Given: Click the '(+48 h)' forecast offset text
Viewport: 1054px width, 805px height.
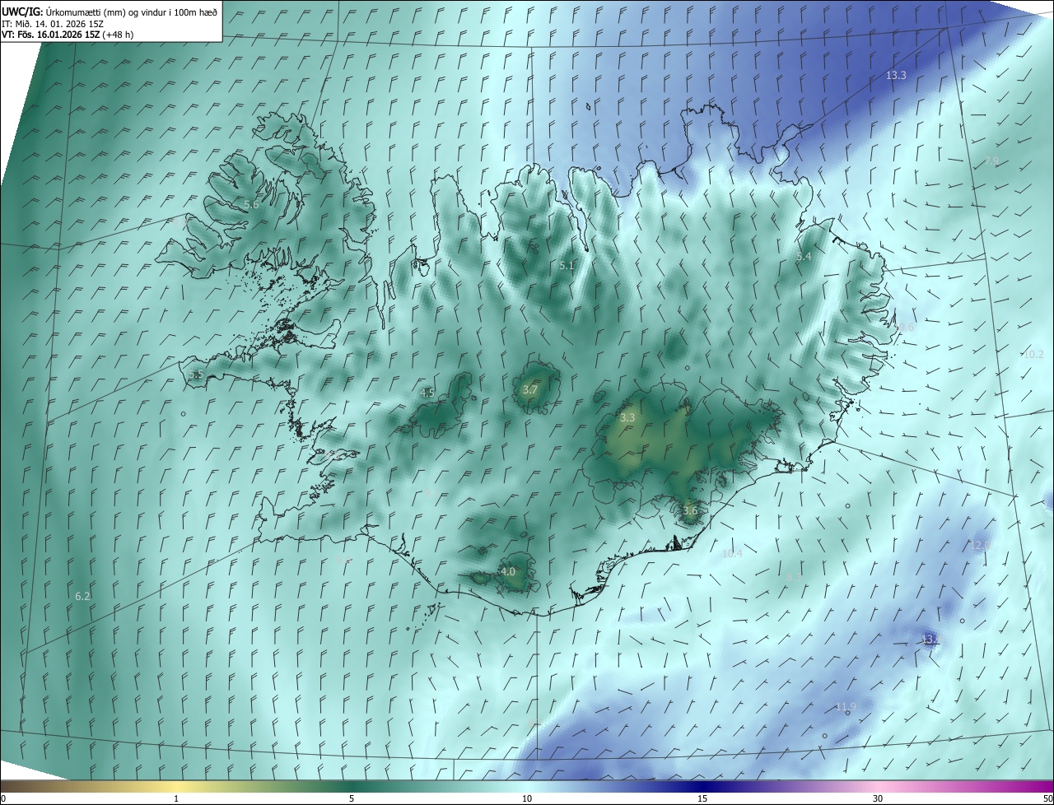Looking at the screenshot, I should [x=116, y=35].
